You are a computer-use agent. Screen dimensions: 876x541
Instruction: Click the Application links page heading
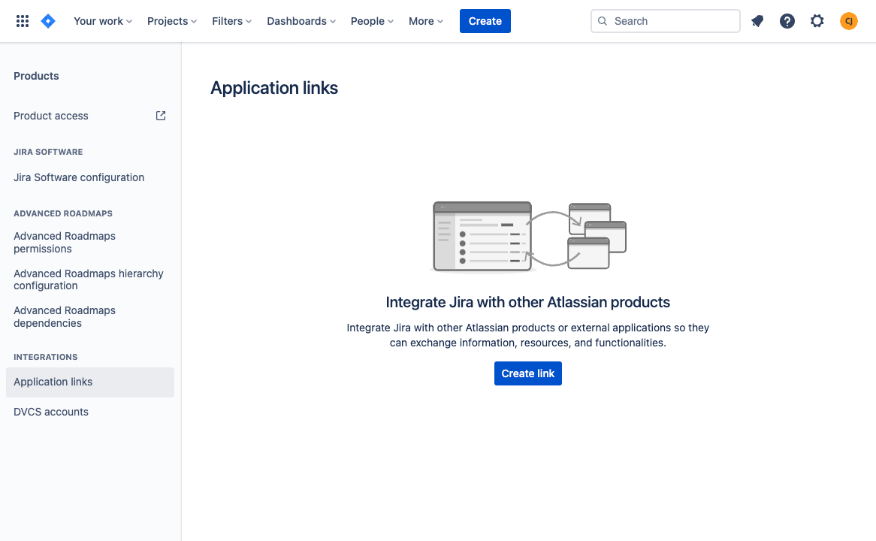pos(273,88)
